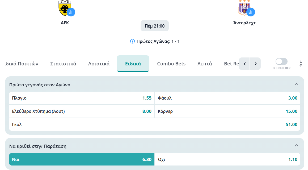Select the Όχι 1.10 odds
308x170 pixels.
227,159
